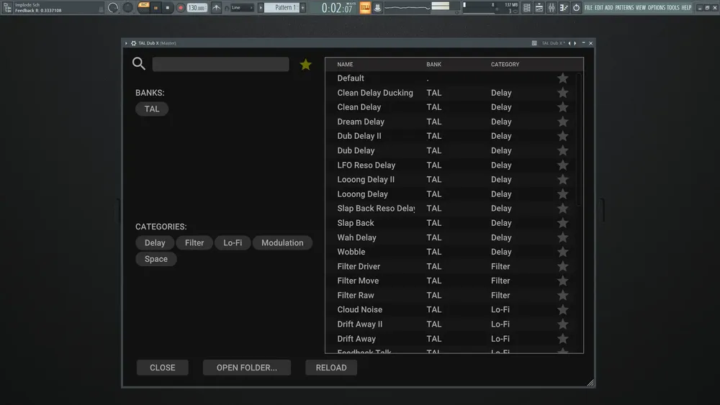The height and width of the screenshot is (405, 720).
Task: Open the Pattern 1 selector dropdown
Action: click(x=282, y=8)
